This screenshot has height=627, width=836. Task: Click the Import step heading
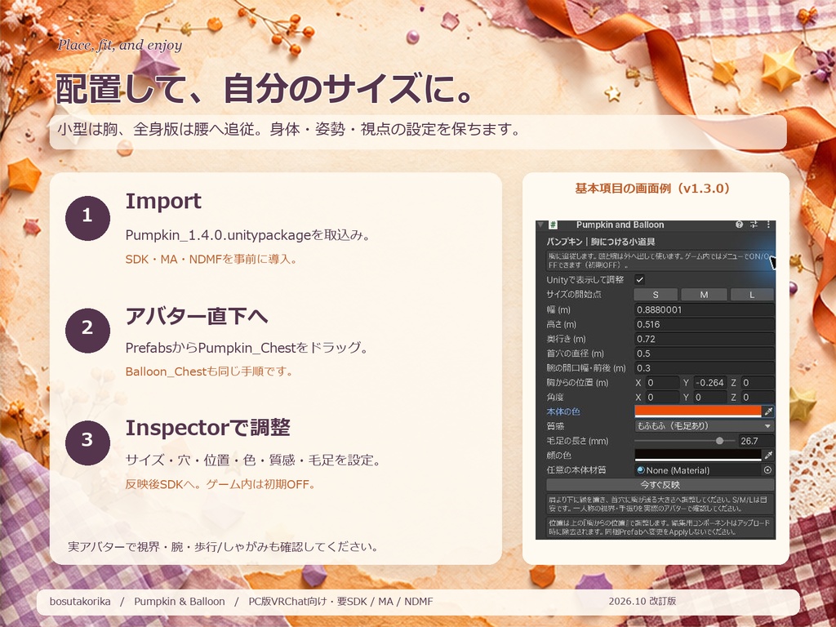pos(163,202)
